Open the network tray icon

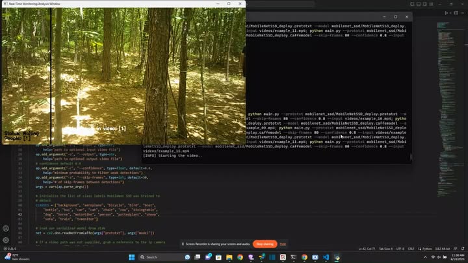click(x=433, y=257)
